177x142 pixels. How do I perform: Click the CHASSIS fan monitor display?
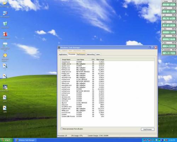[169, 53]
